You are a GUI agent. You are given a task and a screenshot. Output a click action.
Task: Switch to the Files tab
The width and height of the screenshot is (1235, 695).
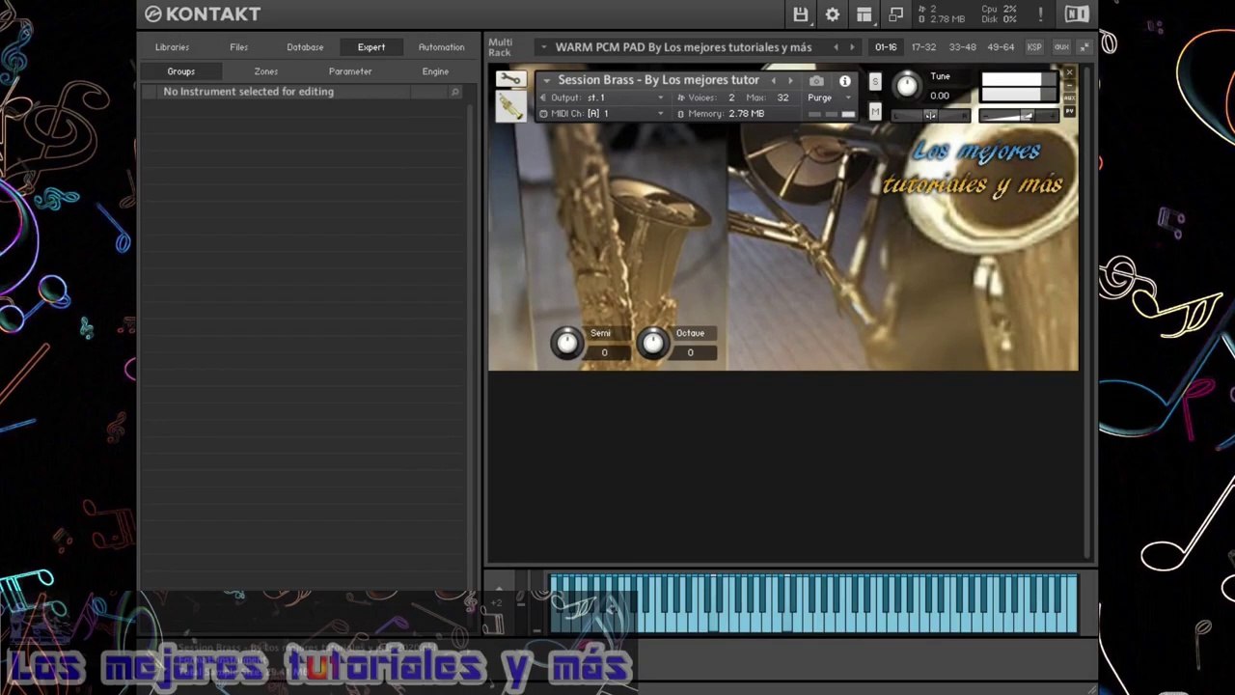(239, 47)
